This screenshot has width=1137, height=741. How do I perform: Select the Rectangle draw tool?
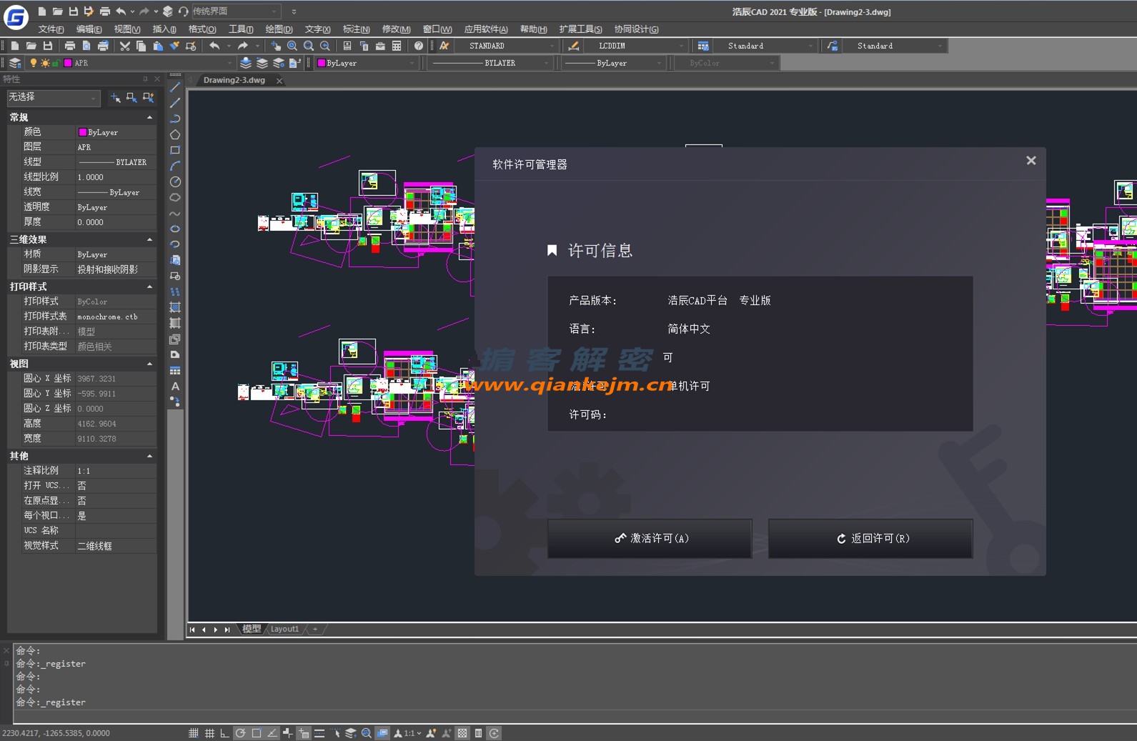[x=175, y=150]
